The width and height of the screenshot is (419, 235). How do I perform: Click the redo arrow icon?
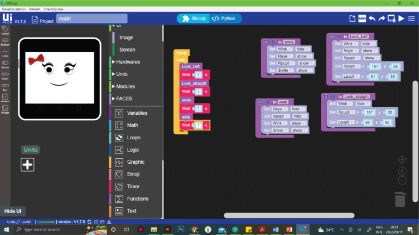click(382, 18)
